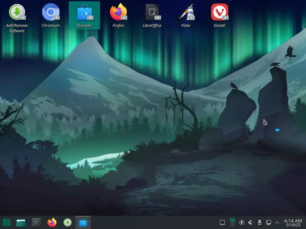Open the removable USB devices tray icon

(260, 222)
